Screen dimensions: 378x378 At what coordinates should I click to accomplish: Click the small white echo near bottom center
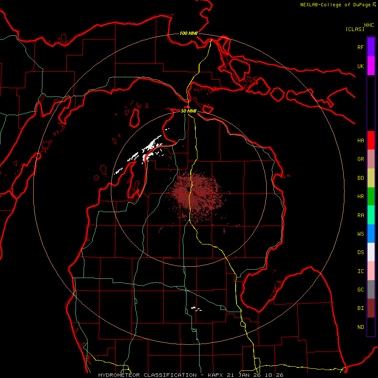coord(196,309)
